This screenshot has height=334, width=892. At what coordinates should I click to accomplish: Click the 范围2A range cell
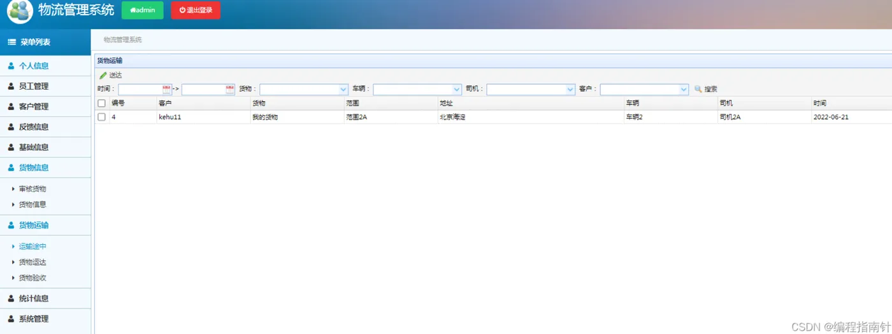tap(391, 117)
